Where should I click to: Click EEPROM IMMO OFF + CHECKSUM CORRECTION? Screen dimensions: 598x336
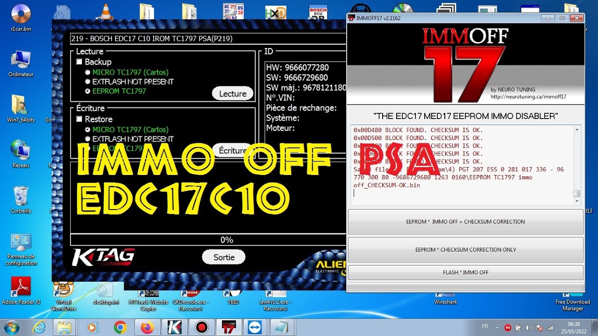tap(465, 222)
